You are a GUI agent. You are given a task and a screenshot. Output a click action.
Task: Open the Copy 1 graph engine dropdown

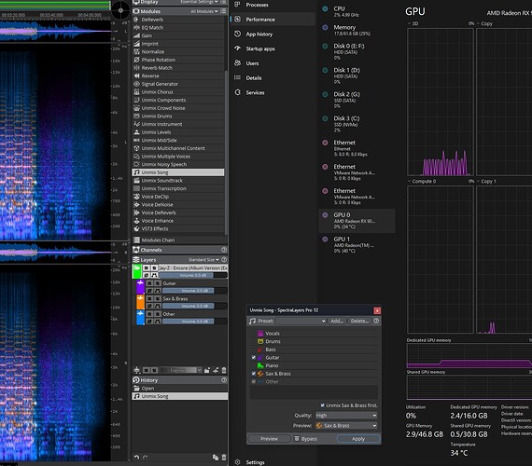pyautogui.click(x=486, y=182)
